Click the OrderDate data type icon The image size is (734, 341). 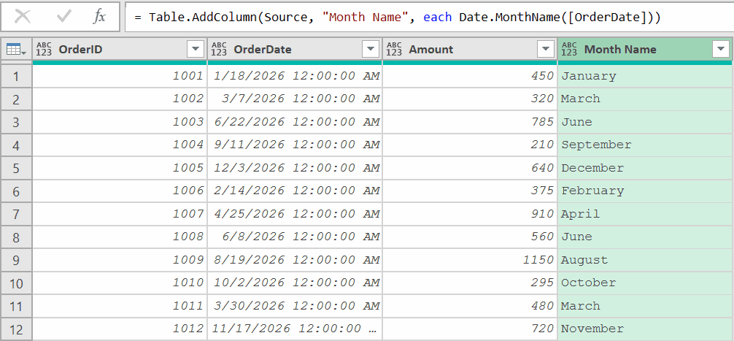tap(219, 50)
